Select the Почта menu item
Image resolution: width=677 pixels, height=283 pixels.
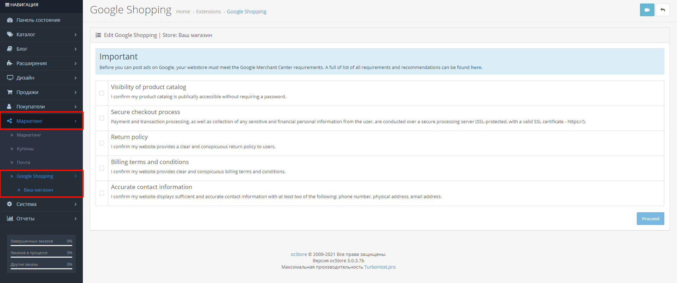23,163
